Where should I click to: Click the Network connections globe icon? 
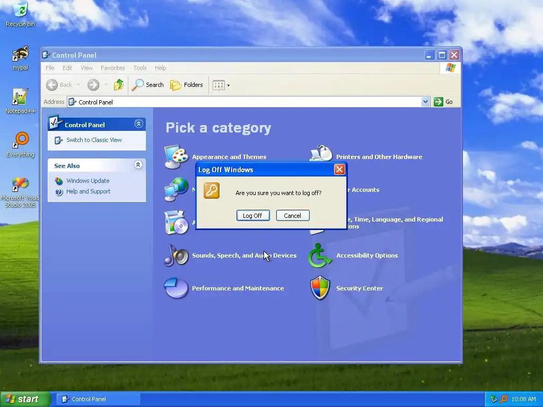176,189
